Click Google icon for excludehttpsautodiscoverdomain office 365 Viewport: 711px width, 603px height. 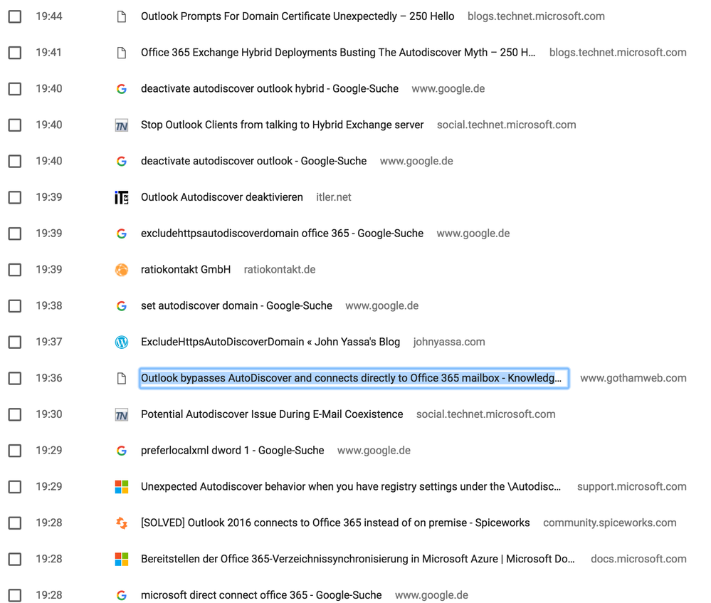click(x=122, y=234)
